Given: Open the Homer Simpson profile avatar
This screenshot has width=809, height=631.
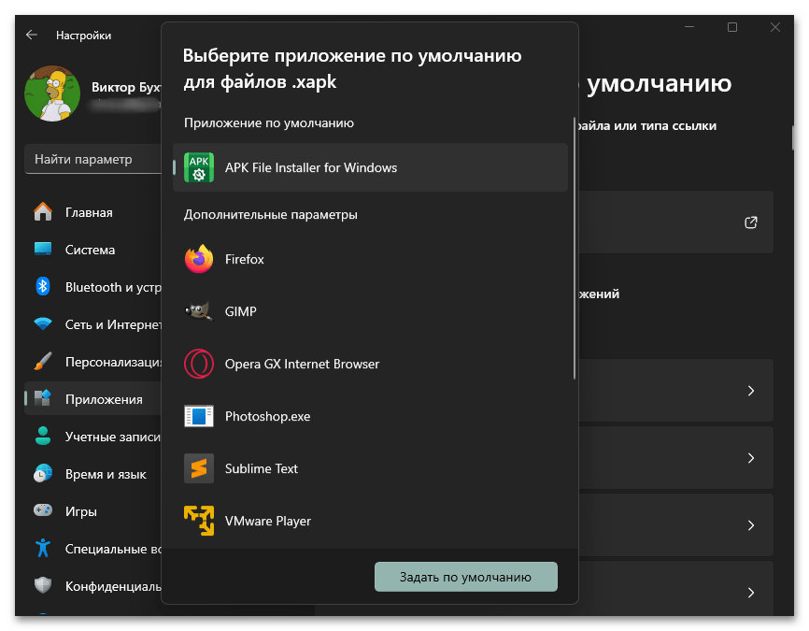Looking at the screenshot, I should 52,93.
